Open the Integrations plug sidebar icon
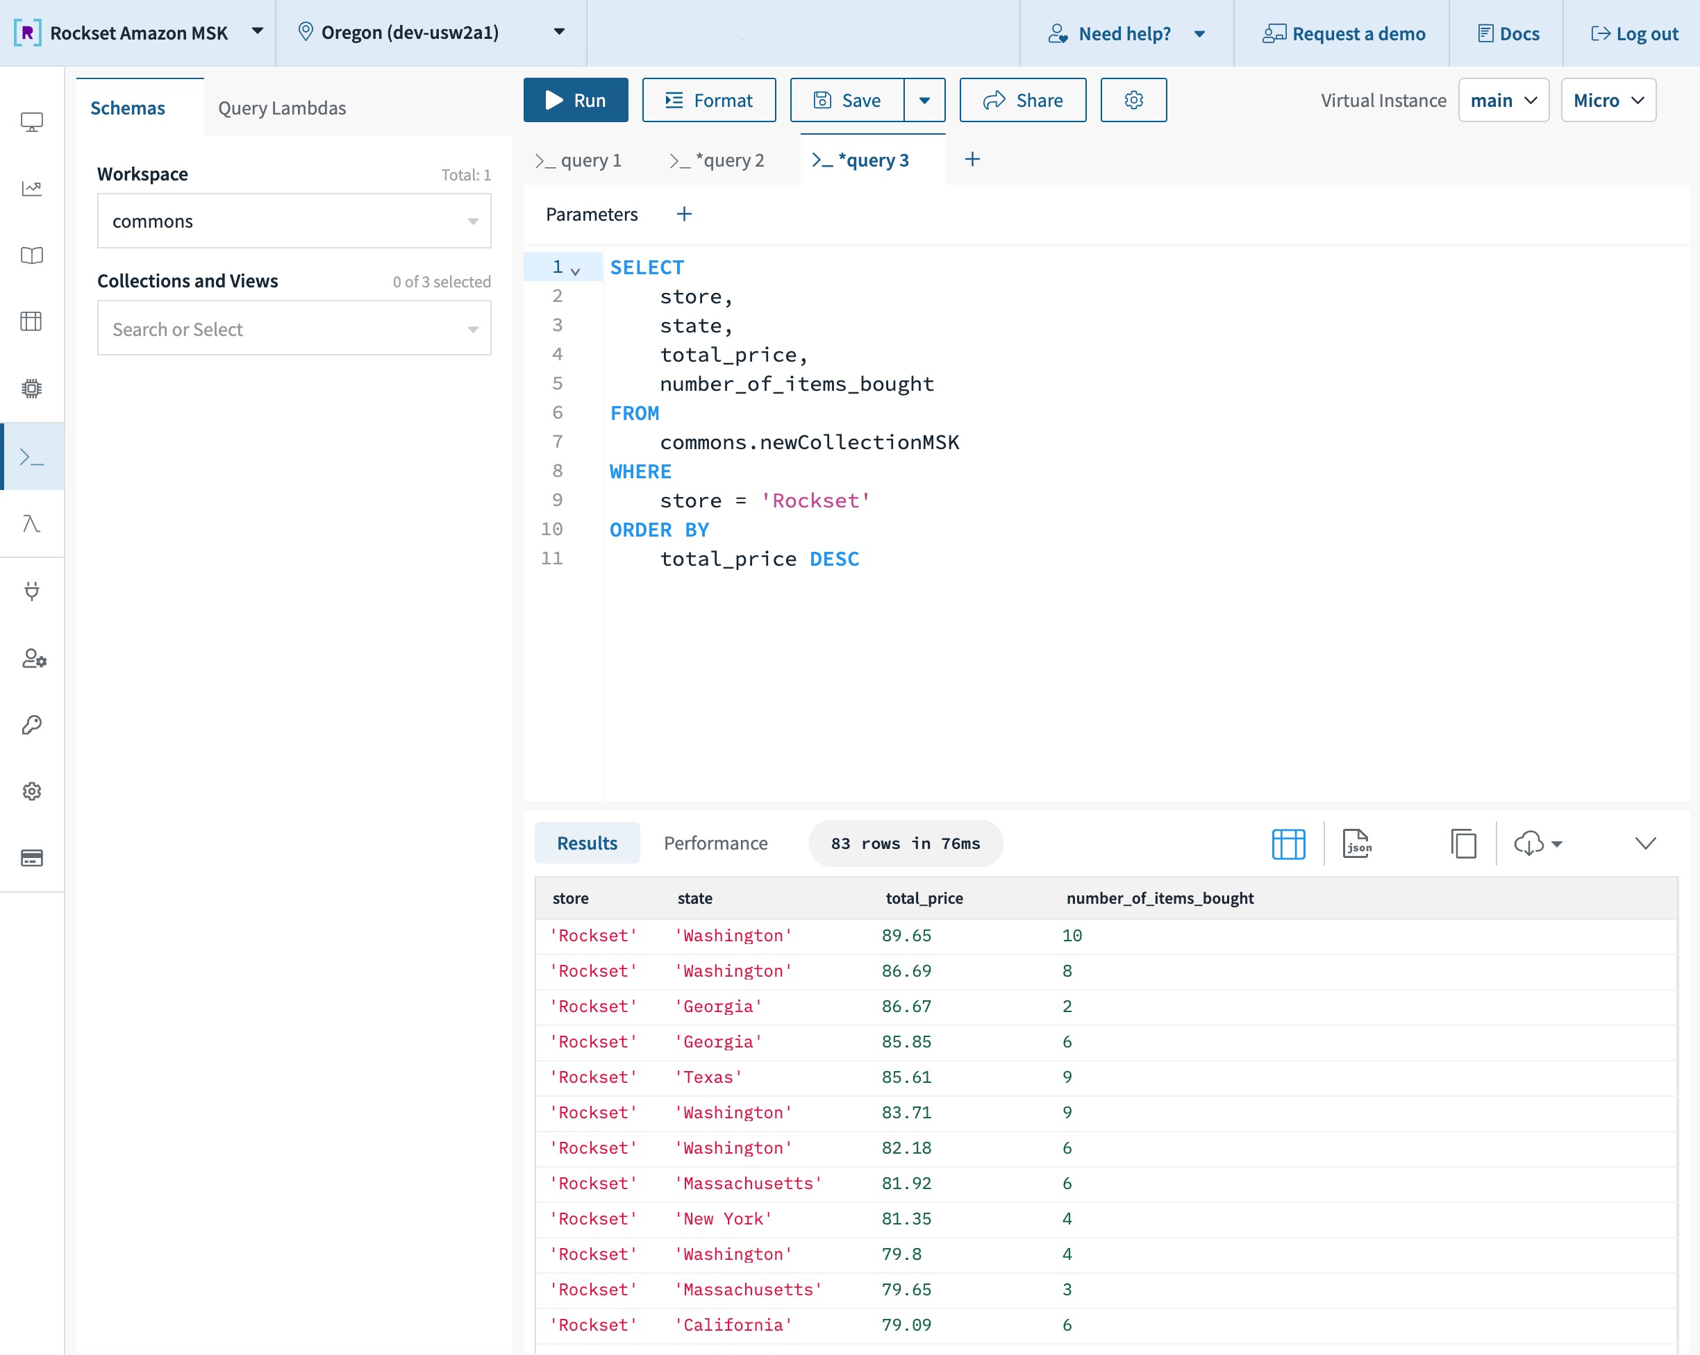Image resolution: width=1700 pixels, height=1355 pixels. click(31, 591)
